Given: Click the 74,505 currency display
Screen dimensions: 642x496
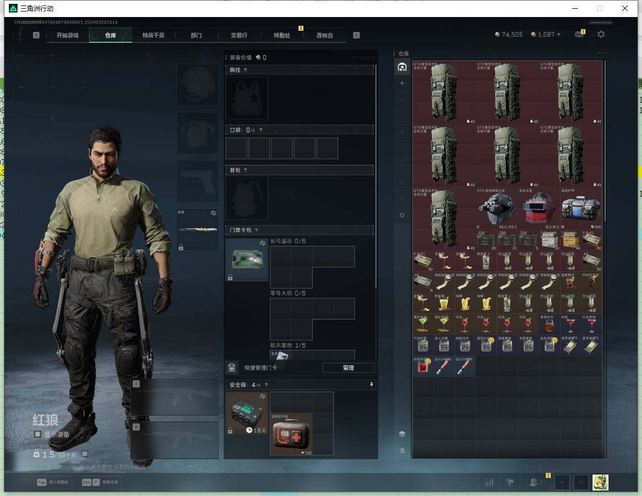Looking at the screenshot, I should 508,35.
